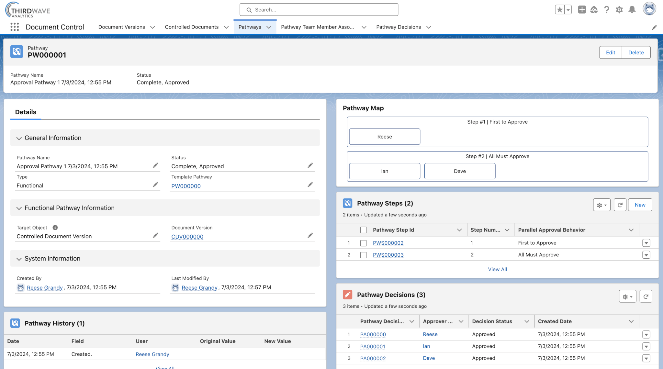
Task: Click Dave box in Pathway Map
Action: pos(460,171)
